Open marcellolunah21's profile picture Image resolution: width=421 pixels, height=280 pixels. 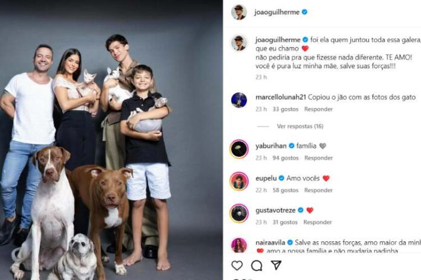(239, 100)
